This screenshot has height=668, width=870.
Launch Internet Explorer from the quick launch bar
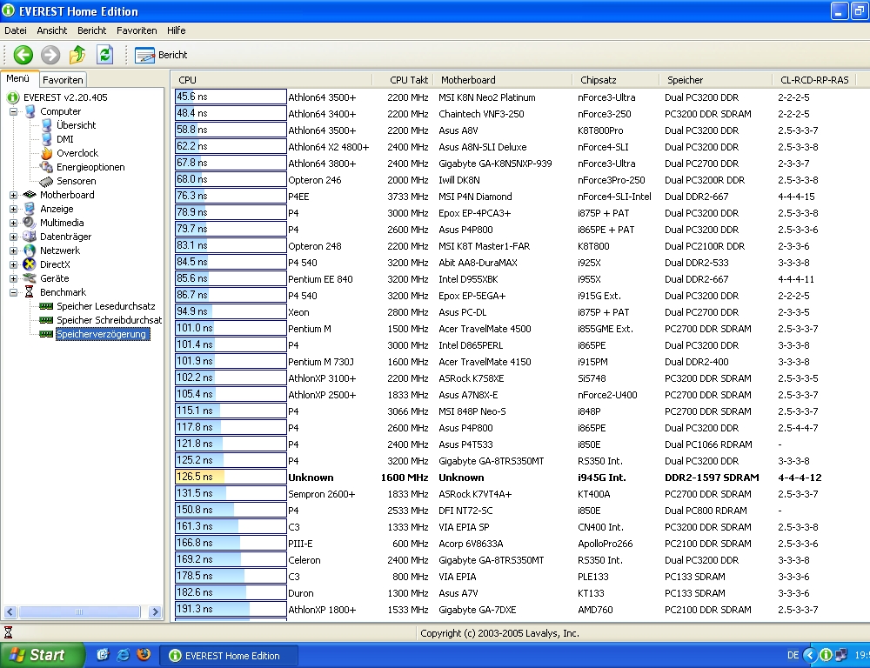point(123,655)
